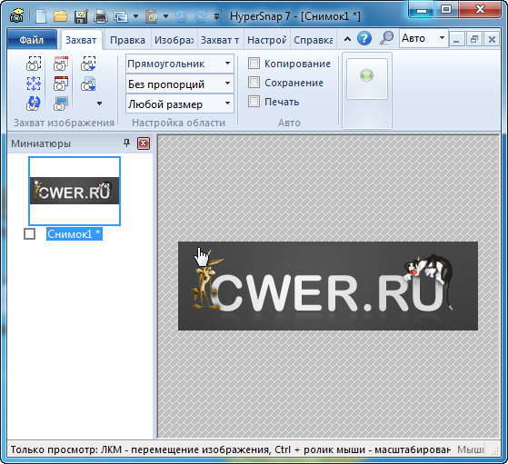Select the pan region capture icon with blue arrows
Viewport: 508px width, 464px height.
pyautogui.click(x=34, y=84)
